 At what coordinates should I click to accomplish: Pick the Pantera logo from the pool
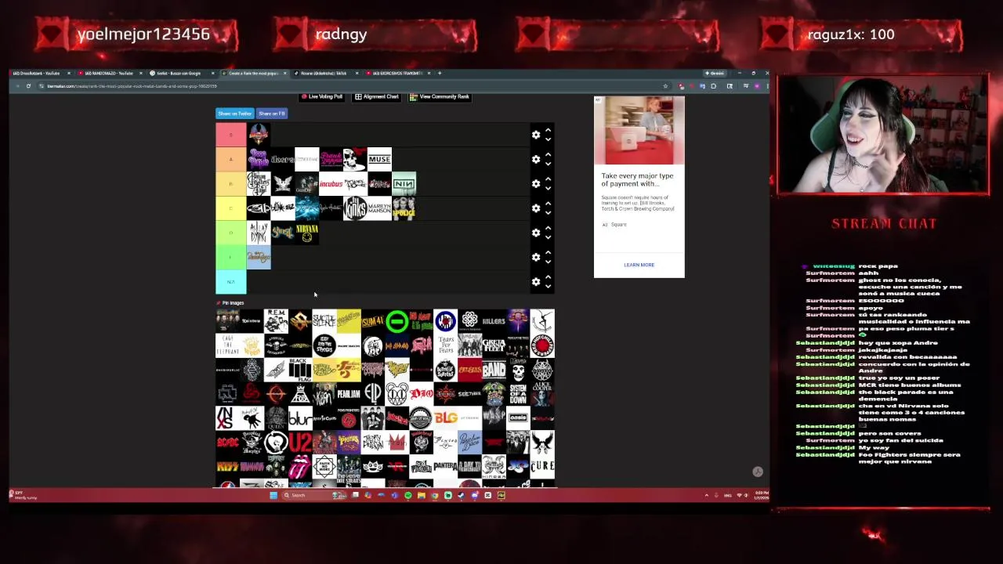coord(445,467)
